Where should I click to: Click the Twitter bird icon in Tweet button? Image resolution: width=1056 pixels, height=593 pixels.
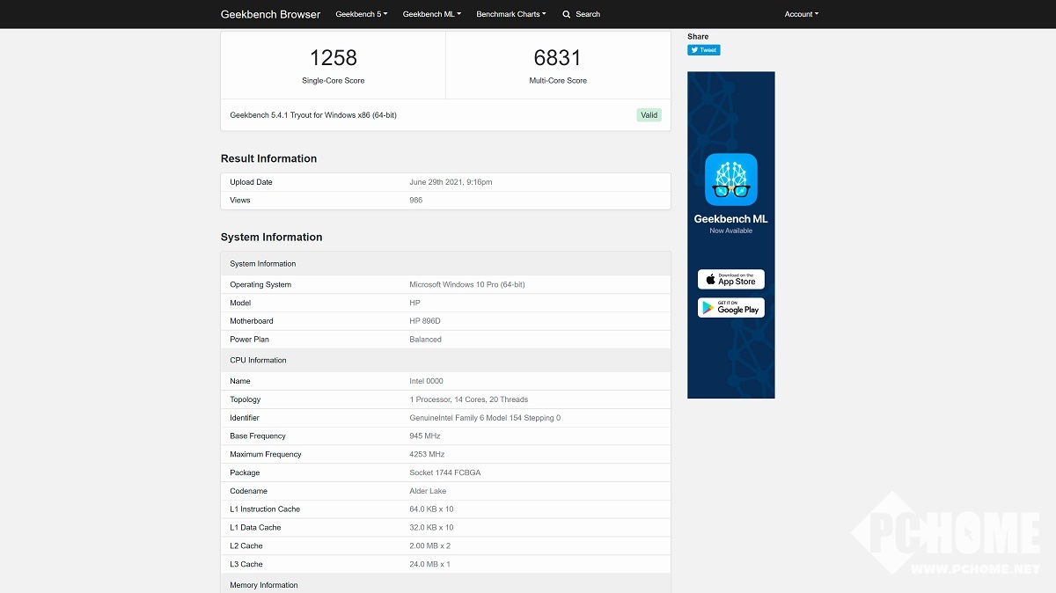coord(694,50)
